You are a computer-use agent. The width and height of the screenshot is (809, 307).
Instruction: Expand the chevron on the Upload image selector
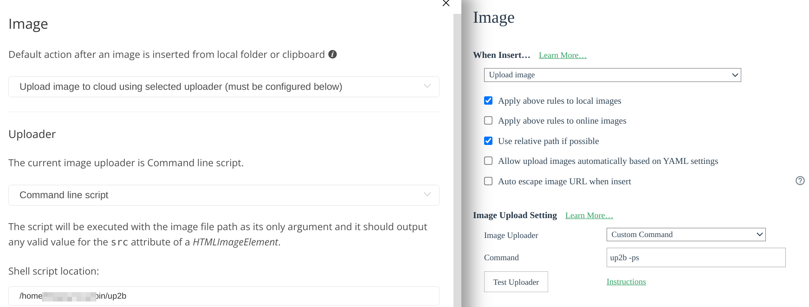(735, 75)
